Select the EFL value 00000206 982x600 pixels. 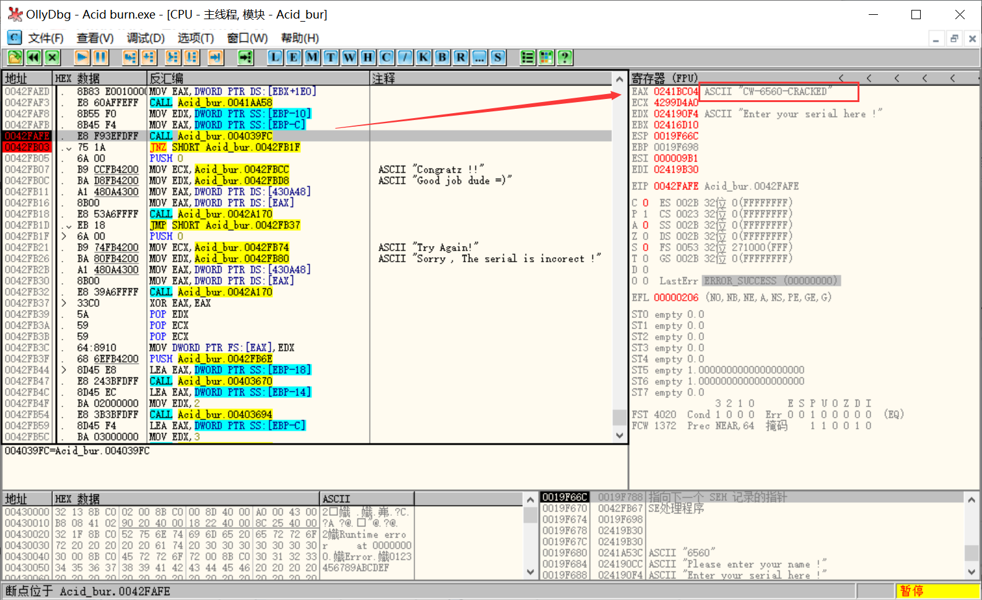(676, 298)
